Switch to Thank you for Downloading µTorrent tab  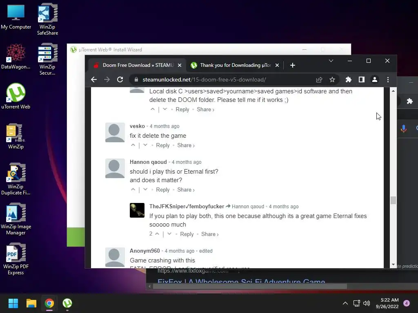pos(235,65)
